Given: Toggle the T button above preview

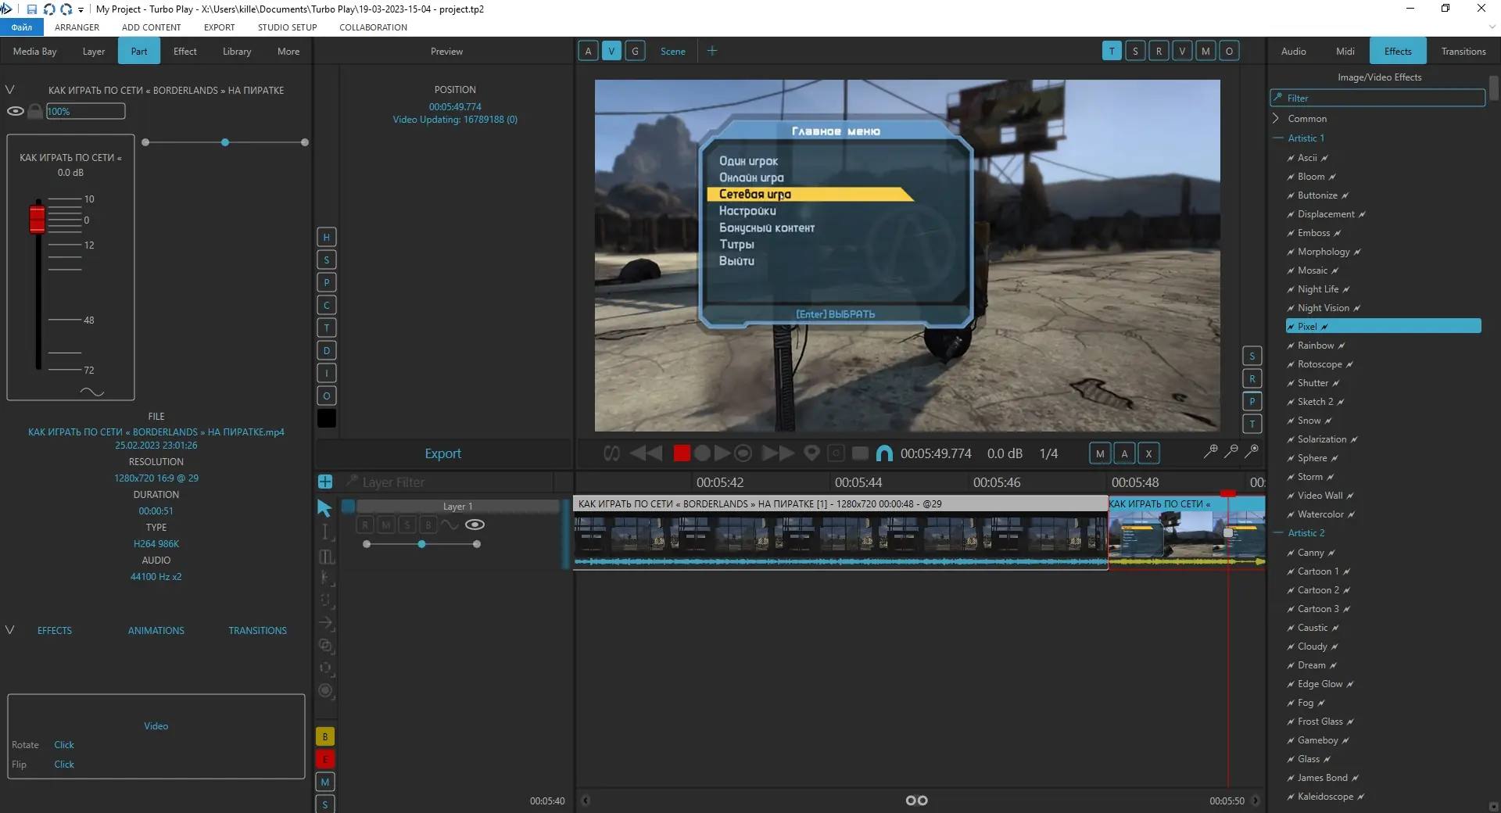Looking at the screenshot, I should click(x=1112, y=52).
